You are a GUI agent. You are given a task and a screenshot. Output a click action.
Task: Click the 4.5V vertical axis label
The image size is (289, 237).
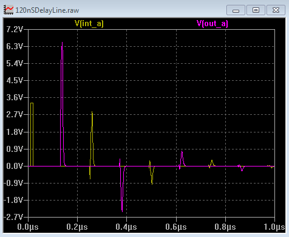[15, 81]
